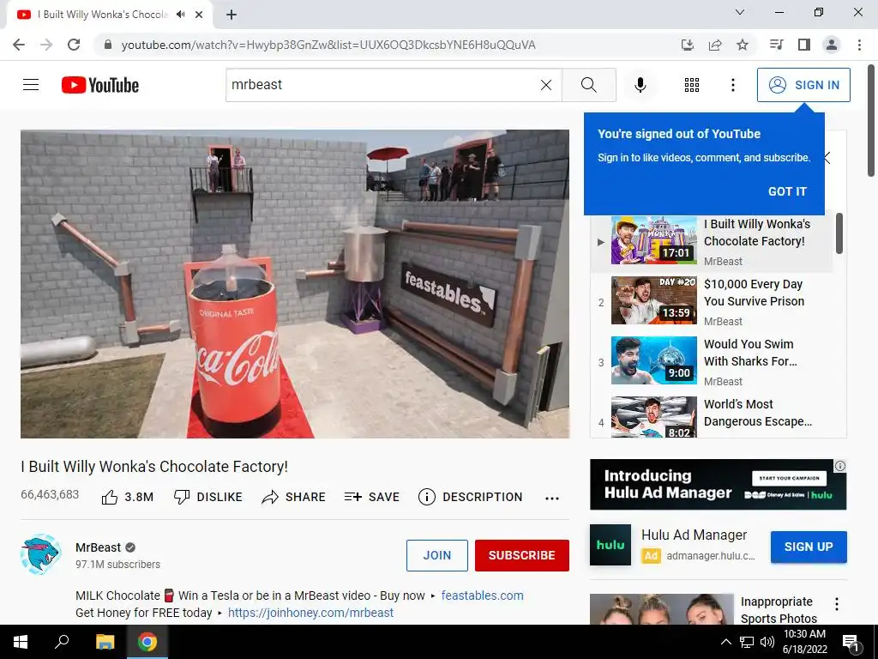Open the Introducing Hulu Ad Manager banner
Viewport: 878px width, 659px height.
click(x=718, y=485)
